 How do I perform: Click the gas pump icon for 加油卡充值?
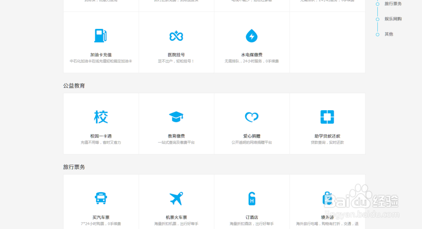[101, 35]
